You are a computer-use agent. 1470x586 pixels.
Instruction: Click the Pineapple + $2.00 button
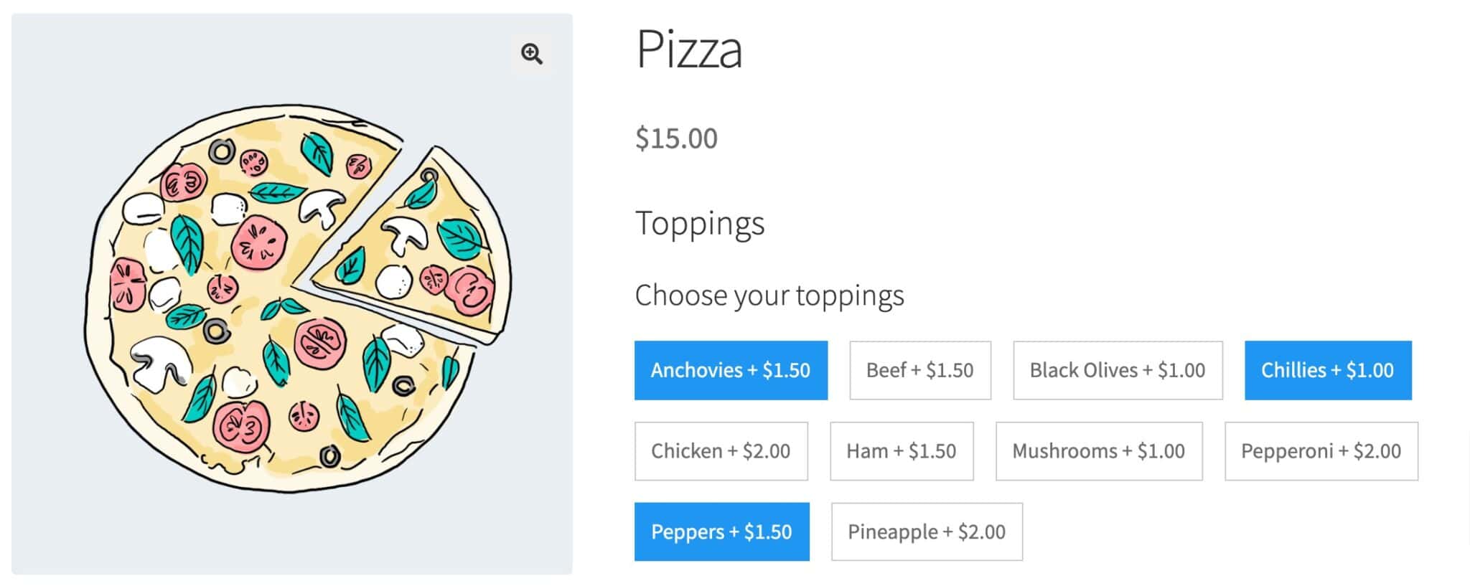coord(926,531)
